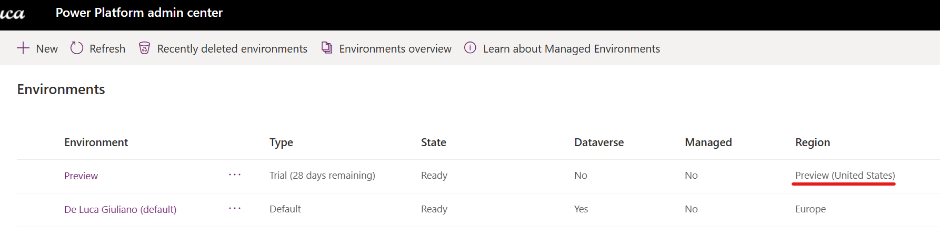Click the plus icon for New environment
The image size is (940, 235).
[23, 48]
